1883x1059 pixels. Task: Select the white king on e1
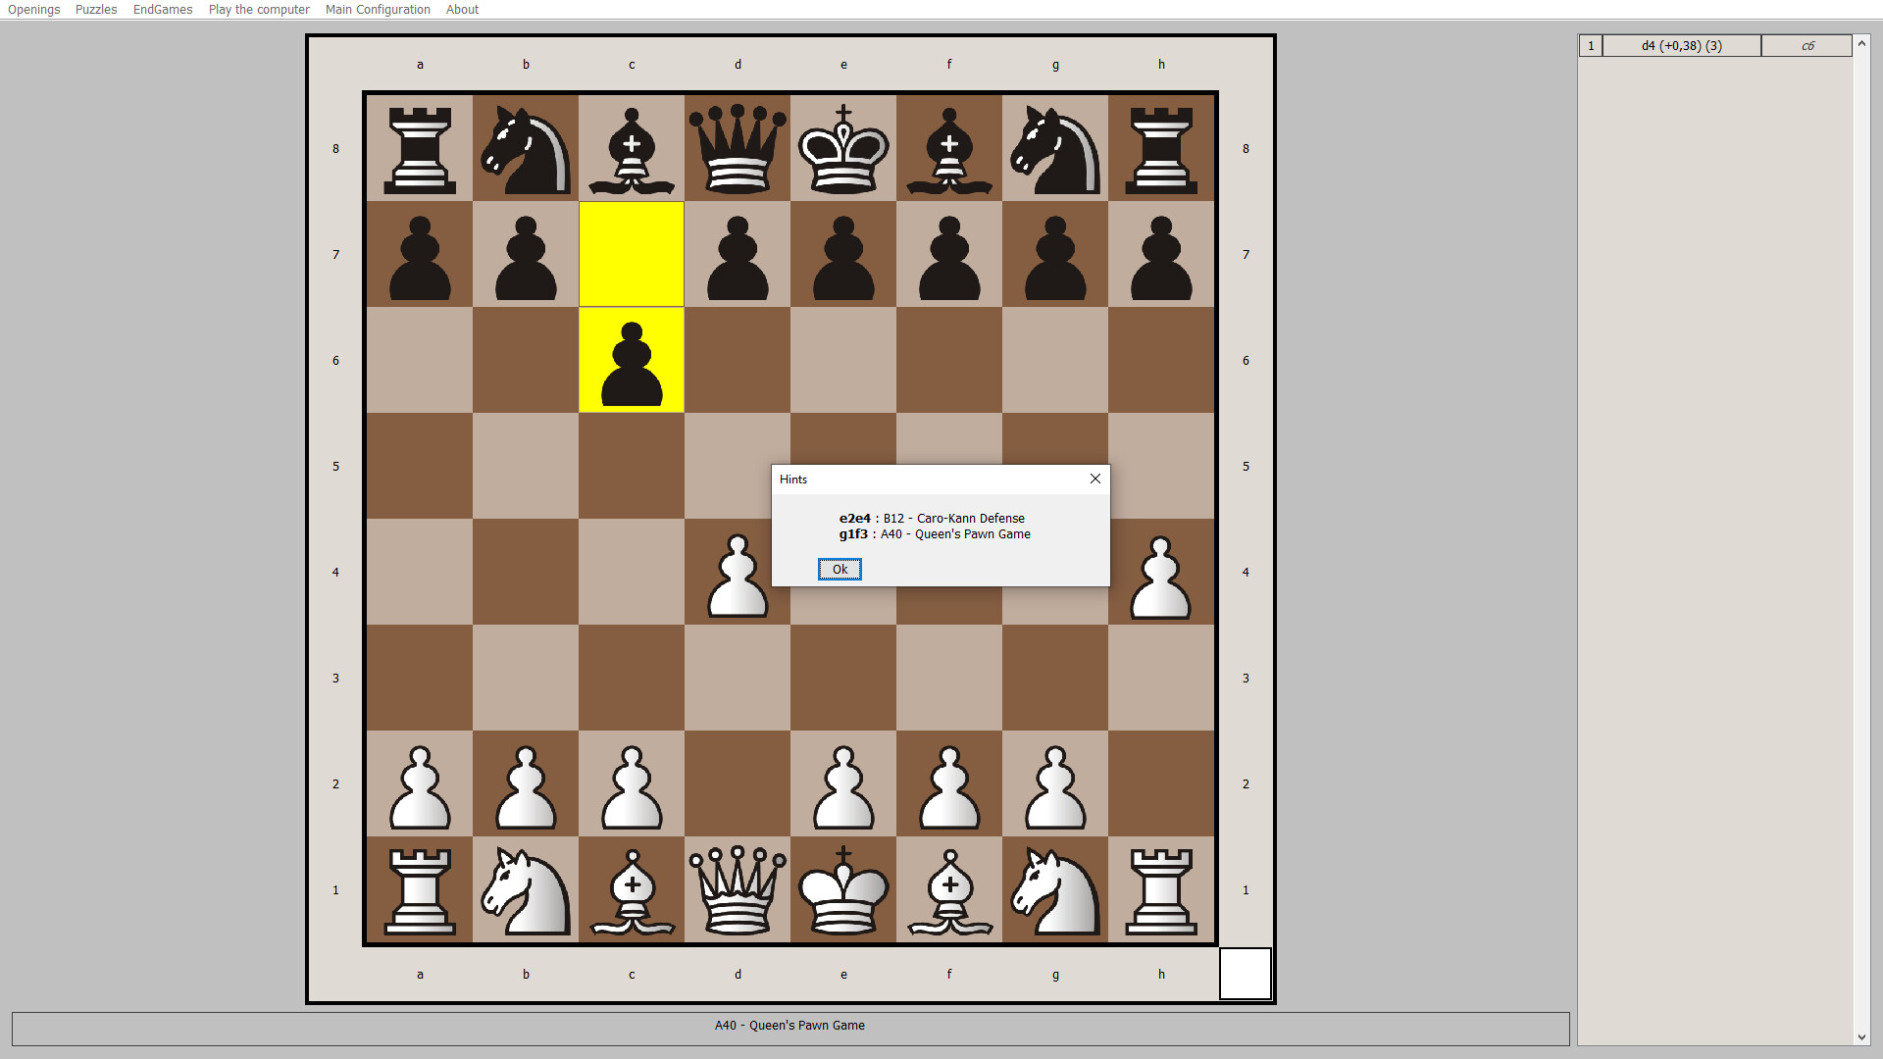844,889
